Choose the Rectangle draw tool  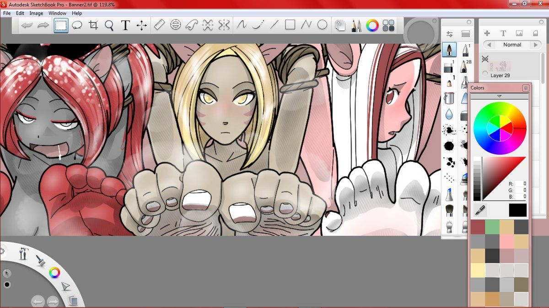coord(290,25)
